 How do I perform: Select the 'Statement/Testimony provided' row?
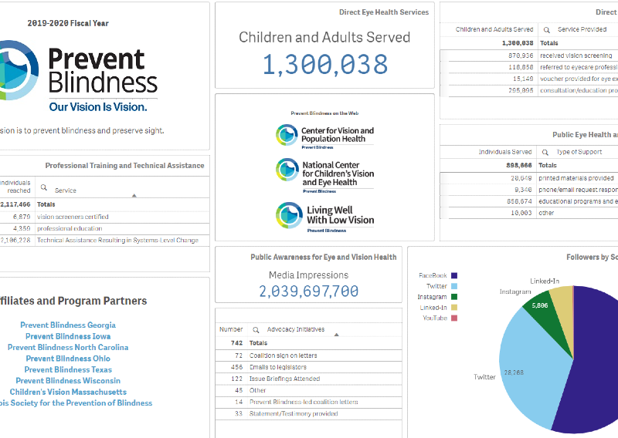coord(308,413)
